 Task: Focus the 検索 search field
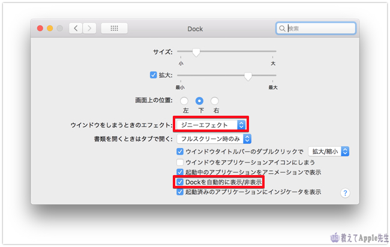tap(316, 28)
